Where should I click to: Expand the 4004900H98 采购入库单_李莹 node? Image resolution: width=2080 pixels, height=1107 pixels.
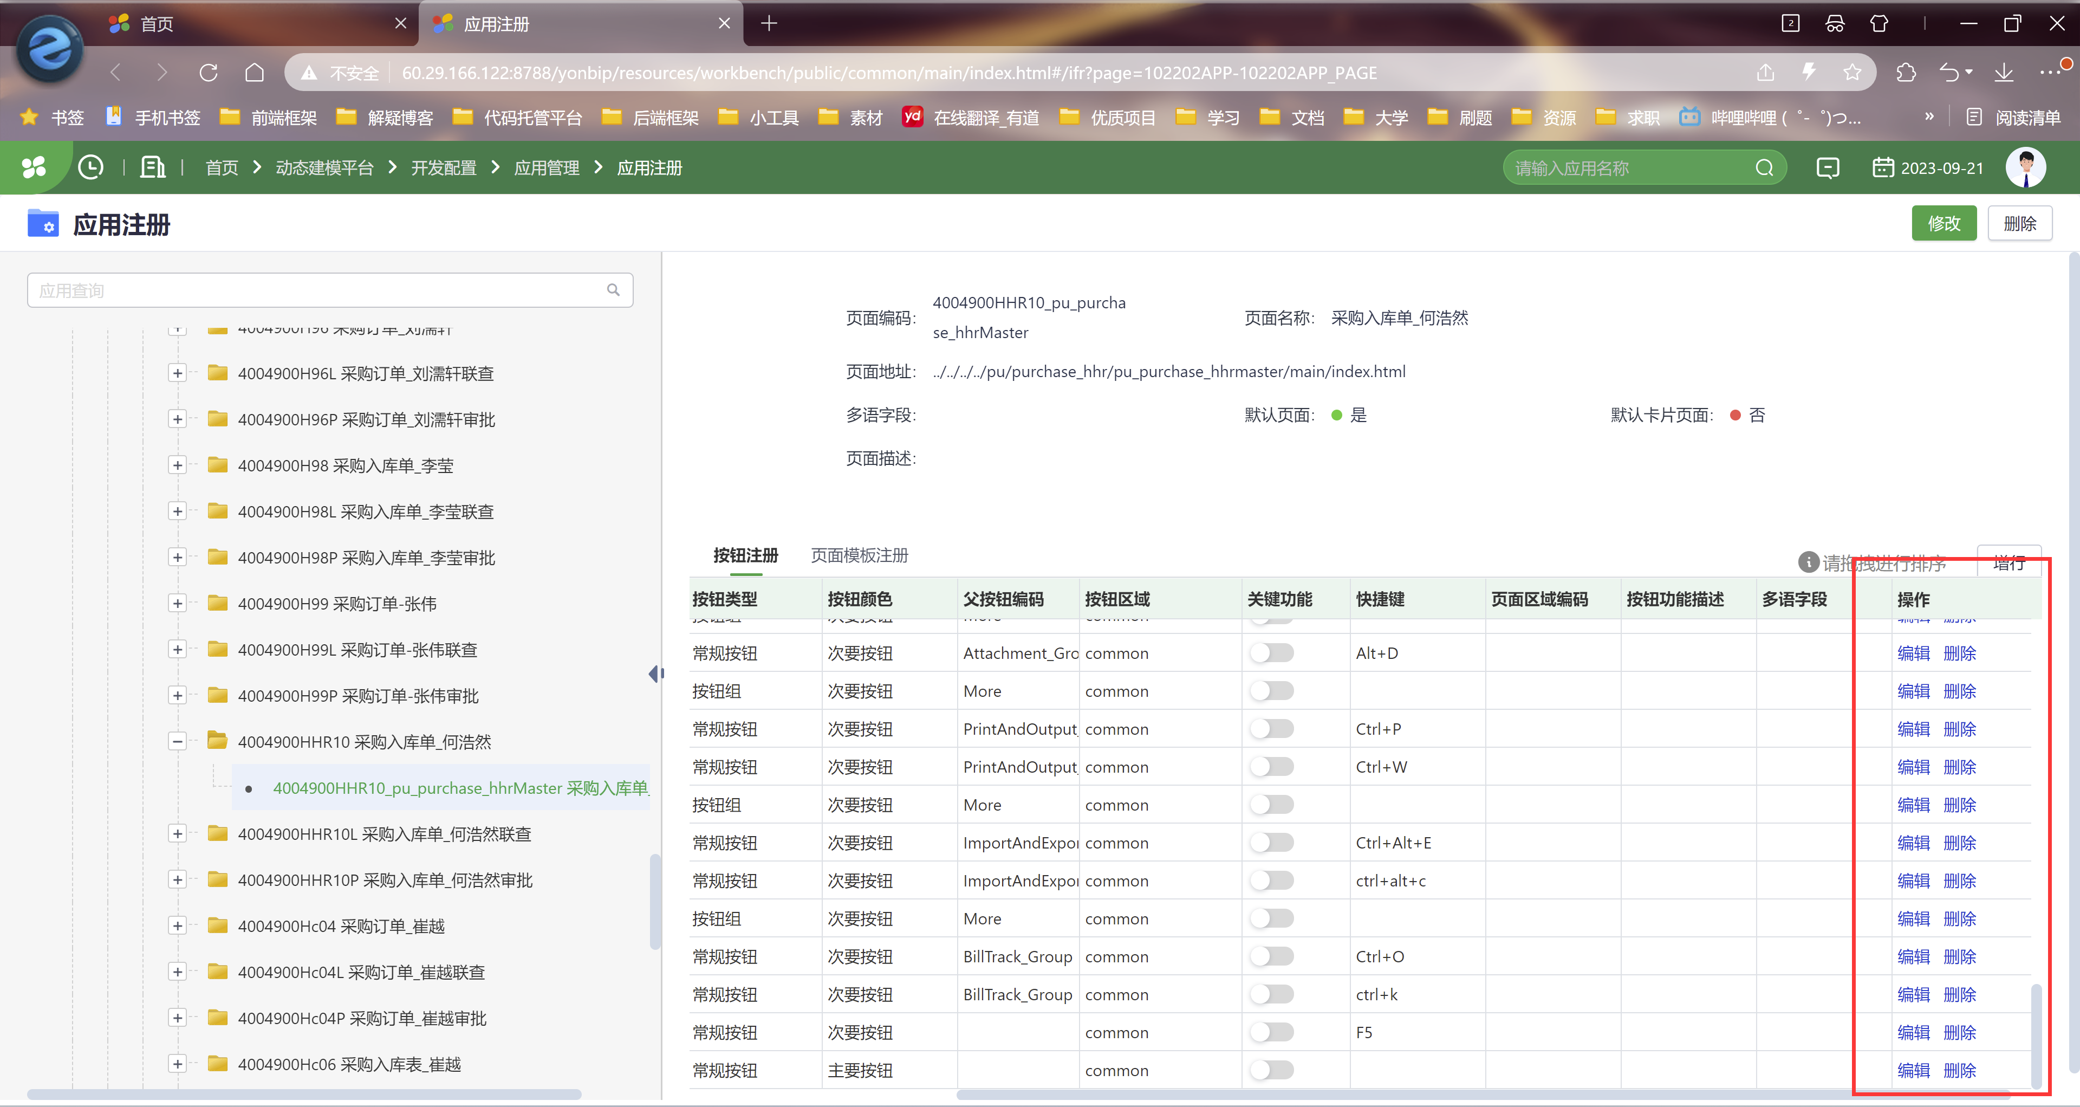(x=178, y=464)
